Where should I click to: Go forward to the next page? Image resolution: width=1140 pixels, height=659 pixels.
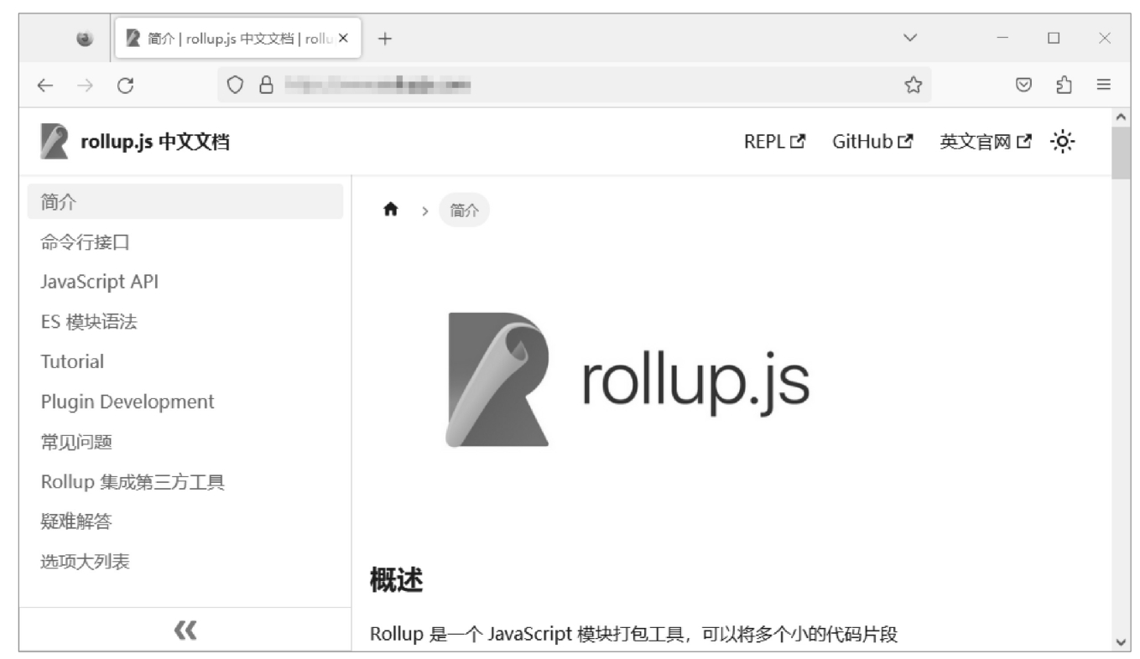coord(86,85)
